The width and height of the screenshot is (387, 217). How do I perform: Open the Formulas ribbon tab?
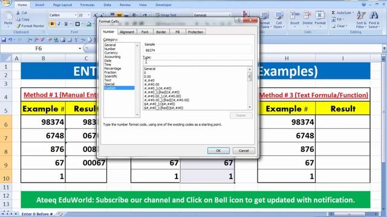[87, 5]
